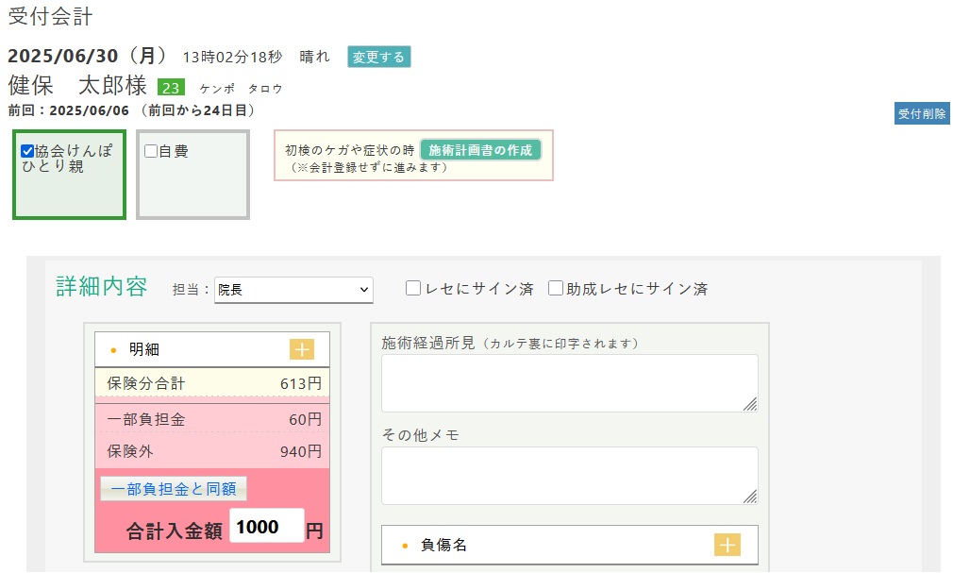Screen dimensions: 953x573
Task: Open the 担当 dropdown showing 院長
Action: click(293, 290)
